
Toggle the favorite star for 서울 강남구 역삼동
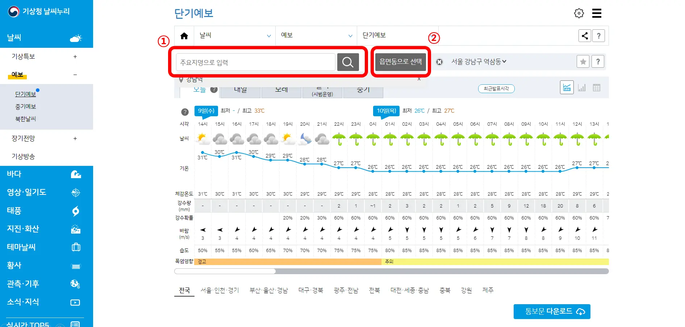point(583,62)
